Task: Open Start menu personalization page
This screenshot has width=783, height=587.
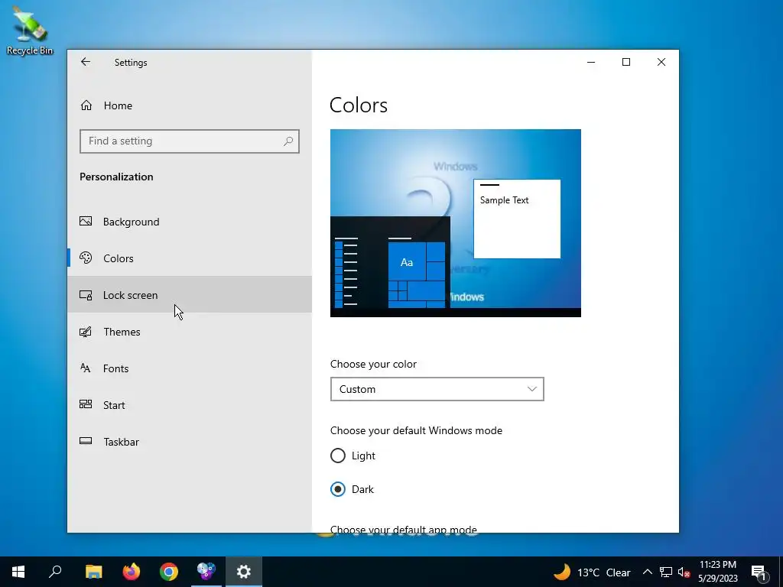Action: (190, 405)
